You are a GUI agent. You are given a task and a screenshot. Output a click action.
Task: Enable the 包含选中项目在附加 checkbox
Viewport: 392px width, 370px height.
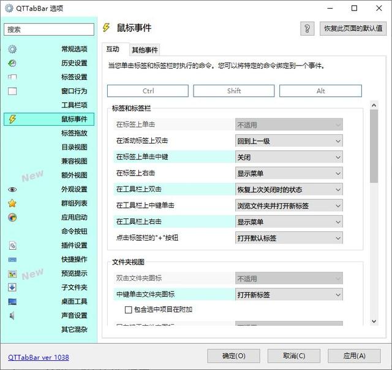click(x=128, y=310)
